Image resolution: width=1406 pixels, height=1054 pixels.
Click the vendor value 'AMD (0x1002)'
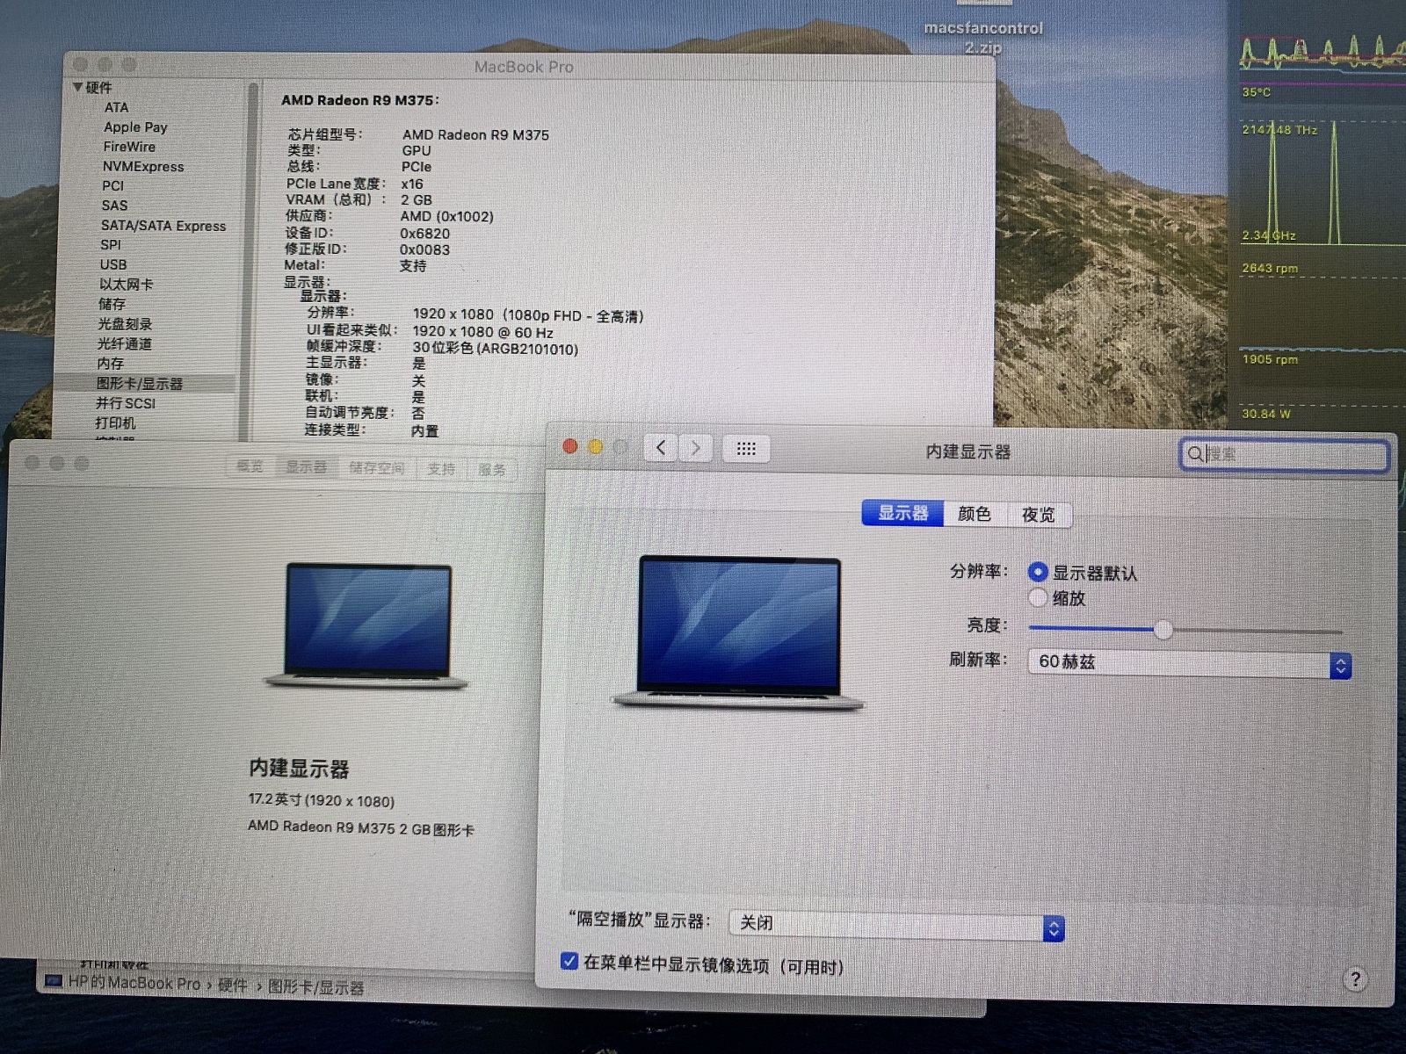(x=447, y=216)
